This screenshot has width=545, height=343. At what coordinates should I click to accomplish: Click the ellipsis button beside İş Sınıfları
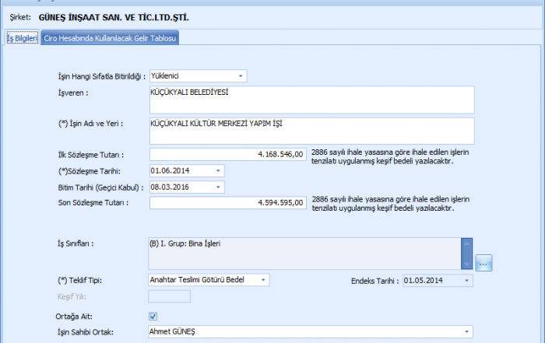point(484,263)
